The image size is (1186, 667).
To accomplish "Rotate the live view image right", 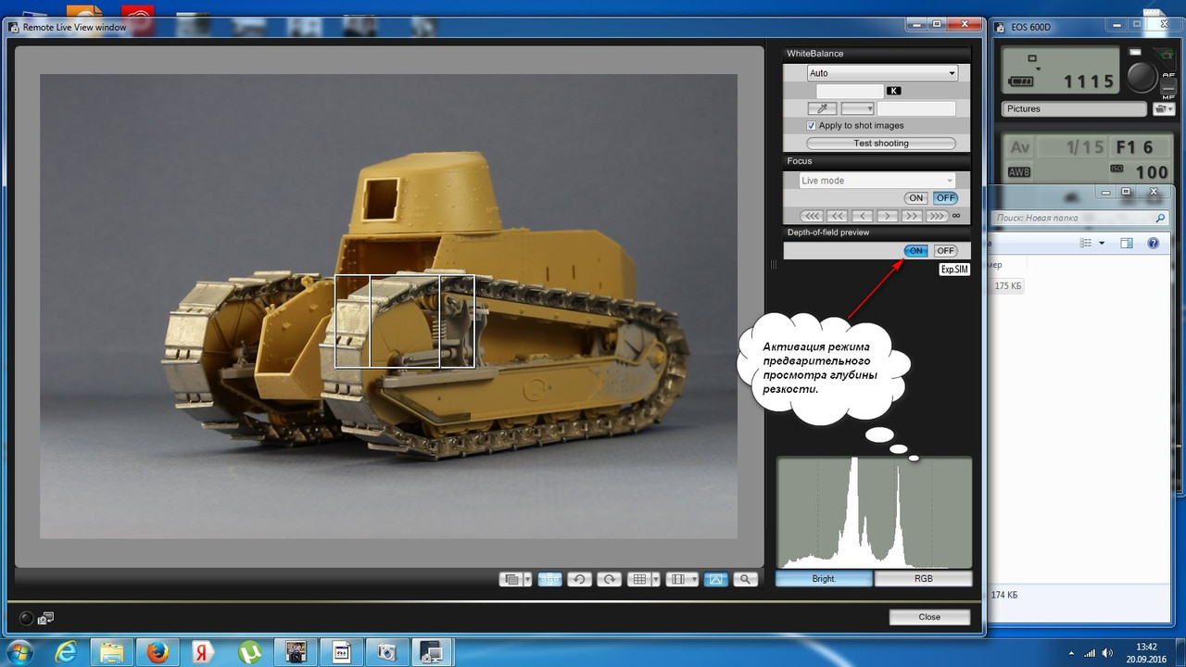I will click(x=609, y=579).
